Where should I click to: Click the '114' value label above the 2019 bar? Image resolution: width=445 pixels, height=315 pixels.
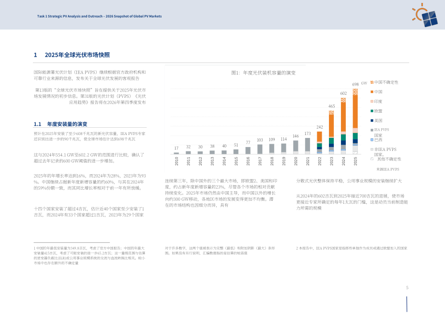[284, 139]
